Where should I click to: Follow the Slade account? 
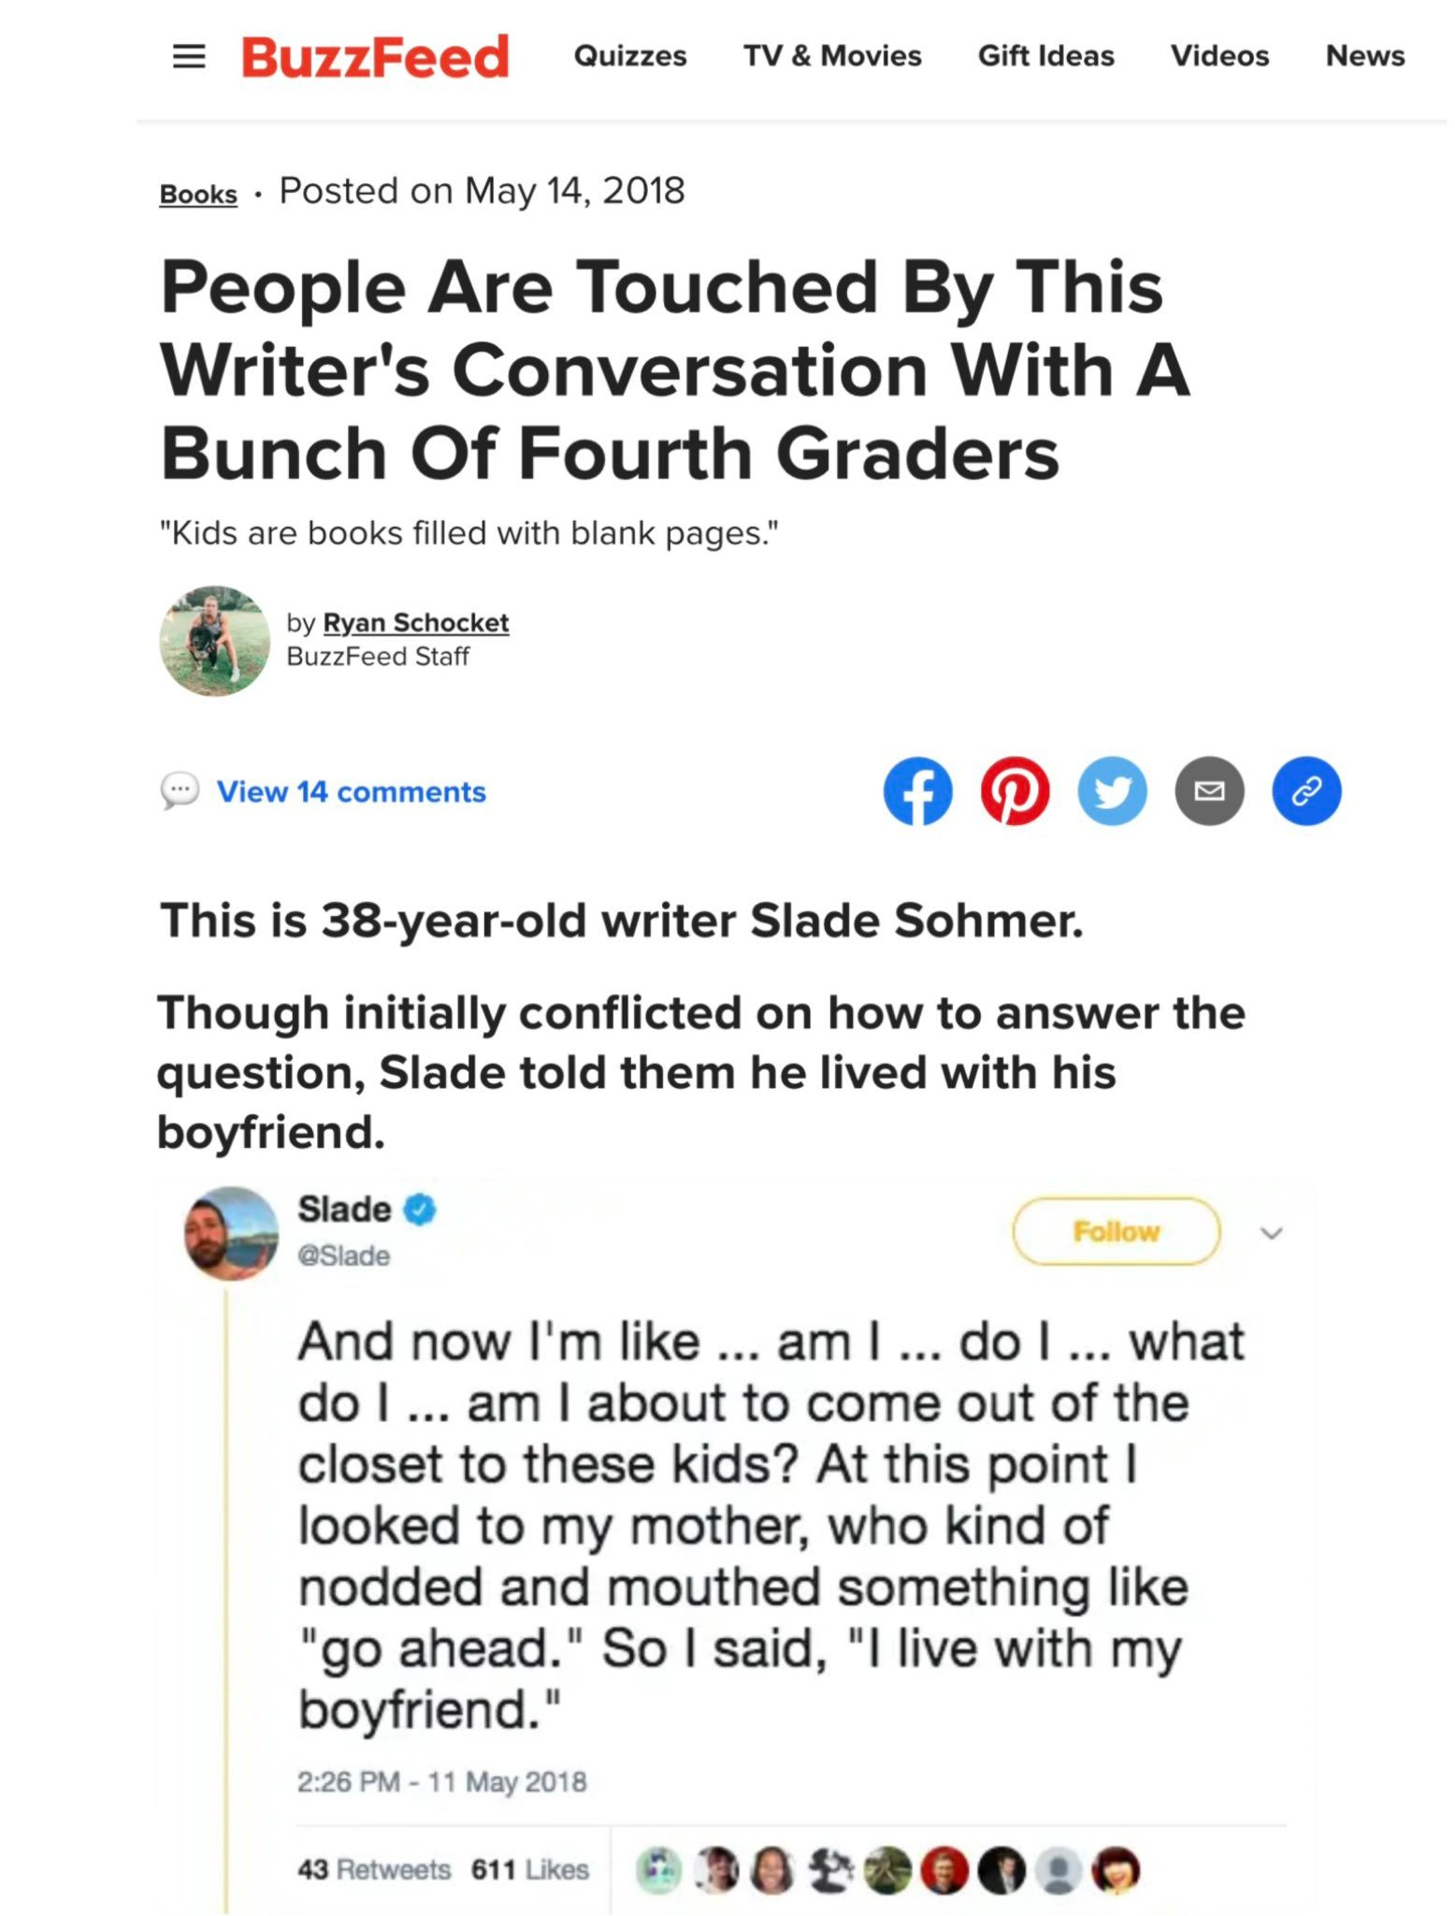1116,1231
